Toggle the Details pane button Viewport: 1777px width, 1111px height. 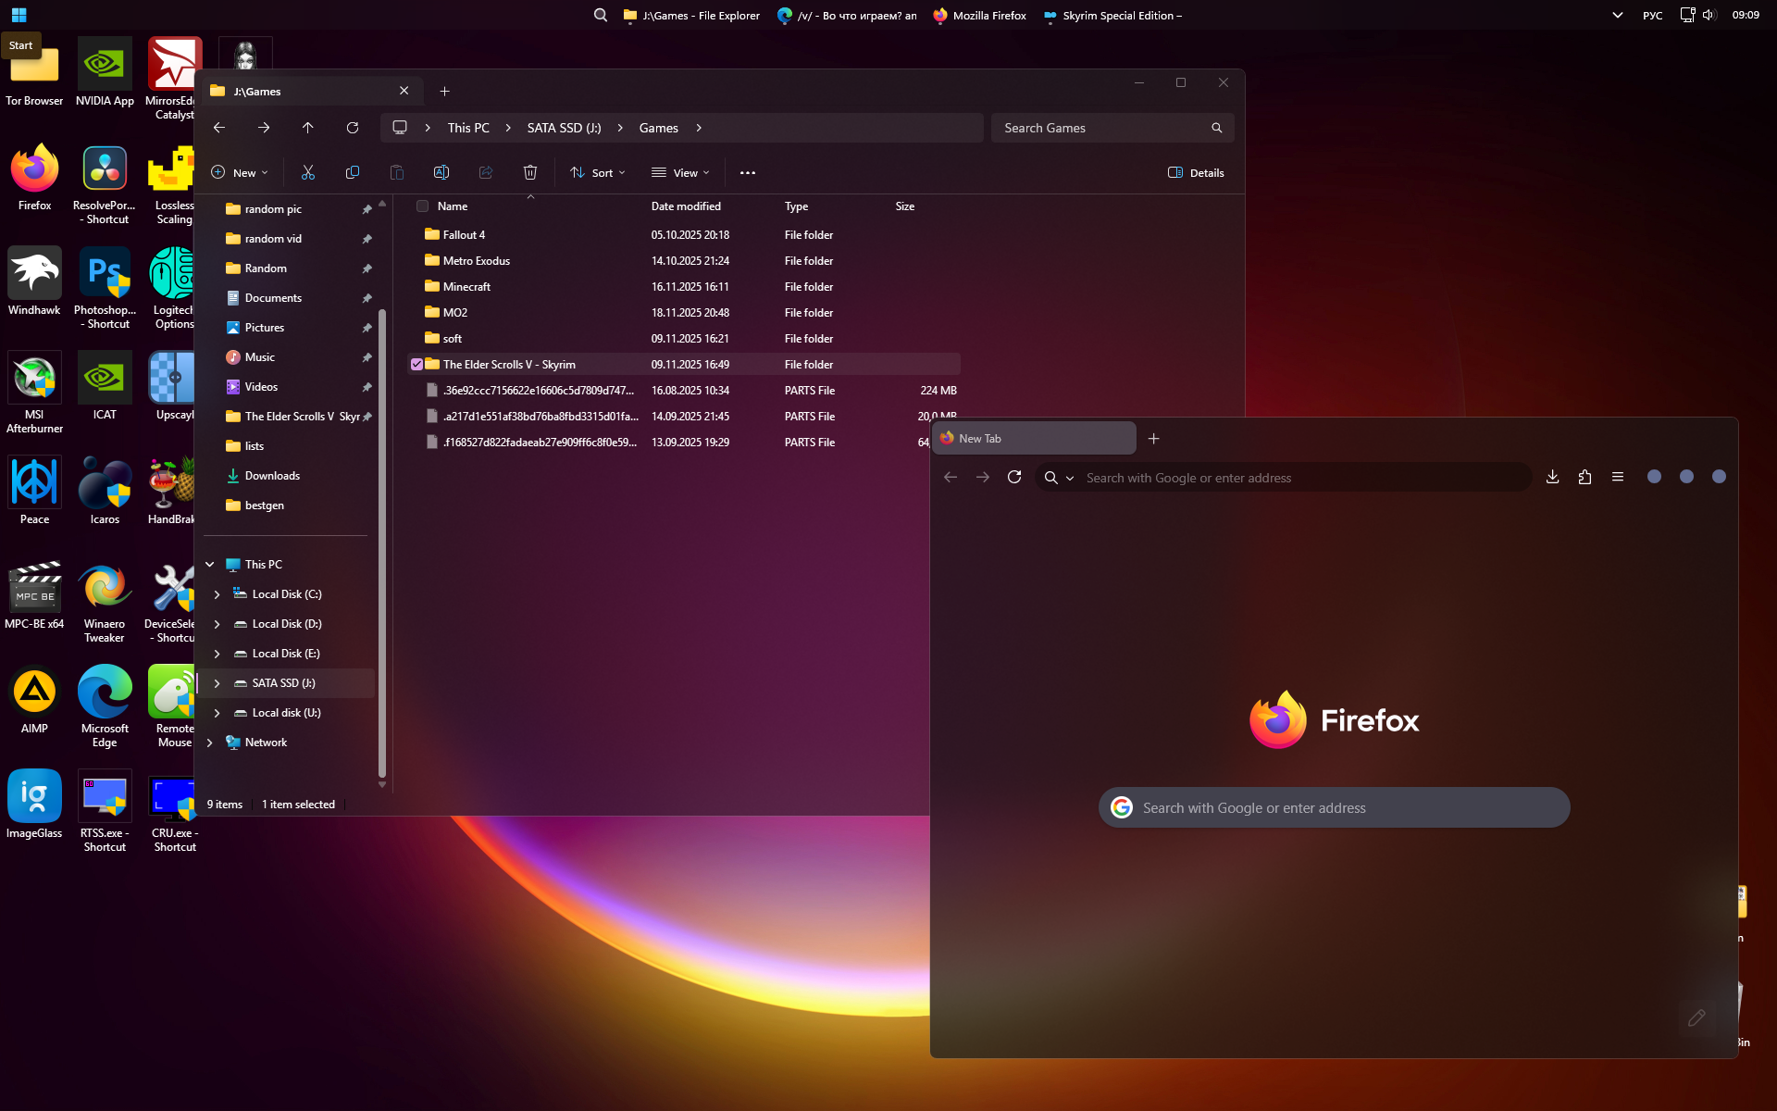click(x=1196, y=172)
